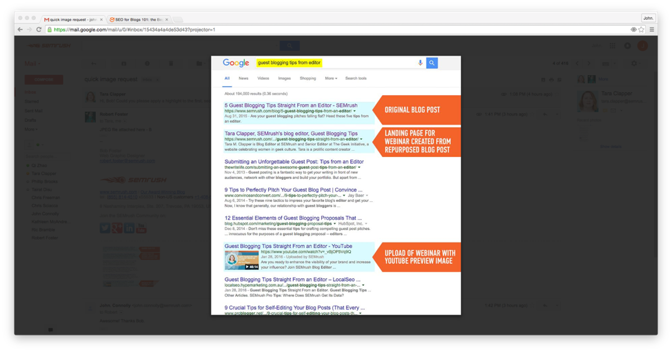Open 9 Tips to Perfectly Pitch result
672x352 pixels.
[x=293, y=189]
